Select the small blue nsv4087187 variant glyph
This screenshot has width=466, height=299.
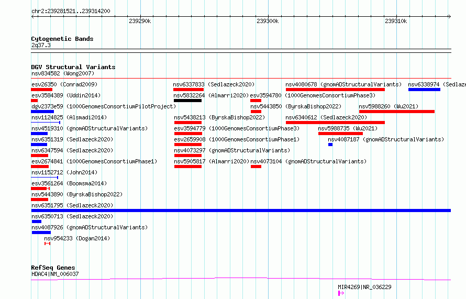coord(330,145)
